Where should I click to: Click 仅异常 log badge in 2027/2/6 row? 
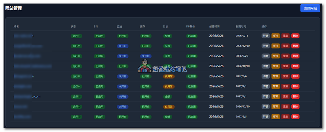[x=168, y=76]
